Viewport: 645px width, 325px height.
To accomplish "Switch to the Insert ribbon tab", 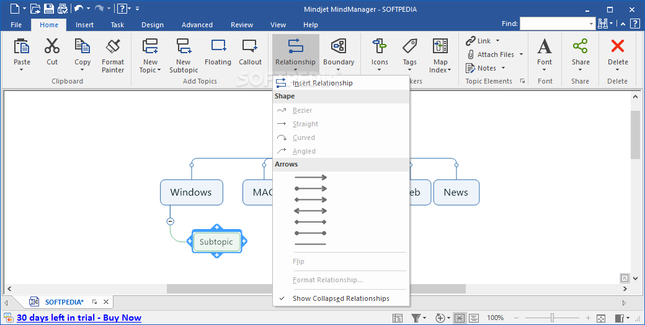I will (x=84, y=25).
